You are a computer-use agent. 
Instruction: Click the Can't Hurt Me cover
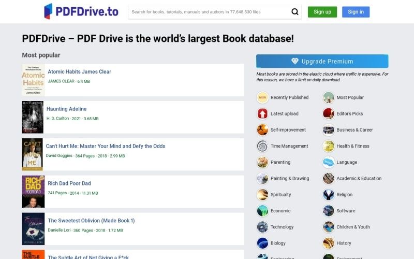point(32,154)
